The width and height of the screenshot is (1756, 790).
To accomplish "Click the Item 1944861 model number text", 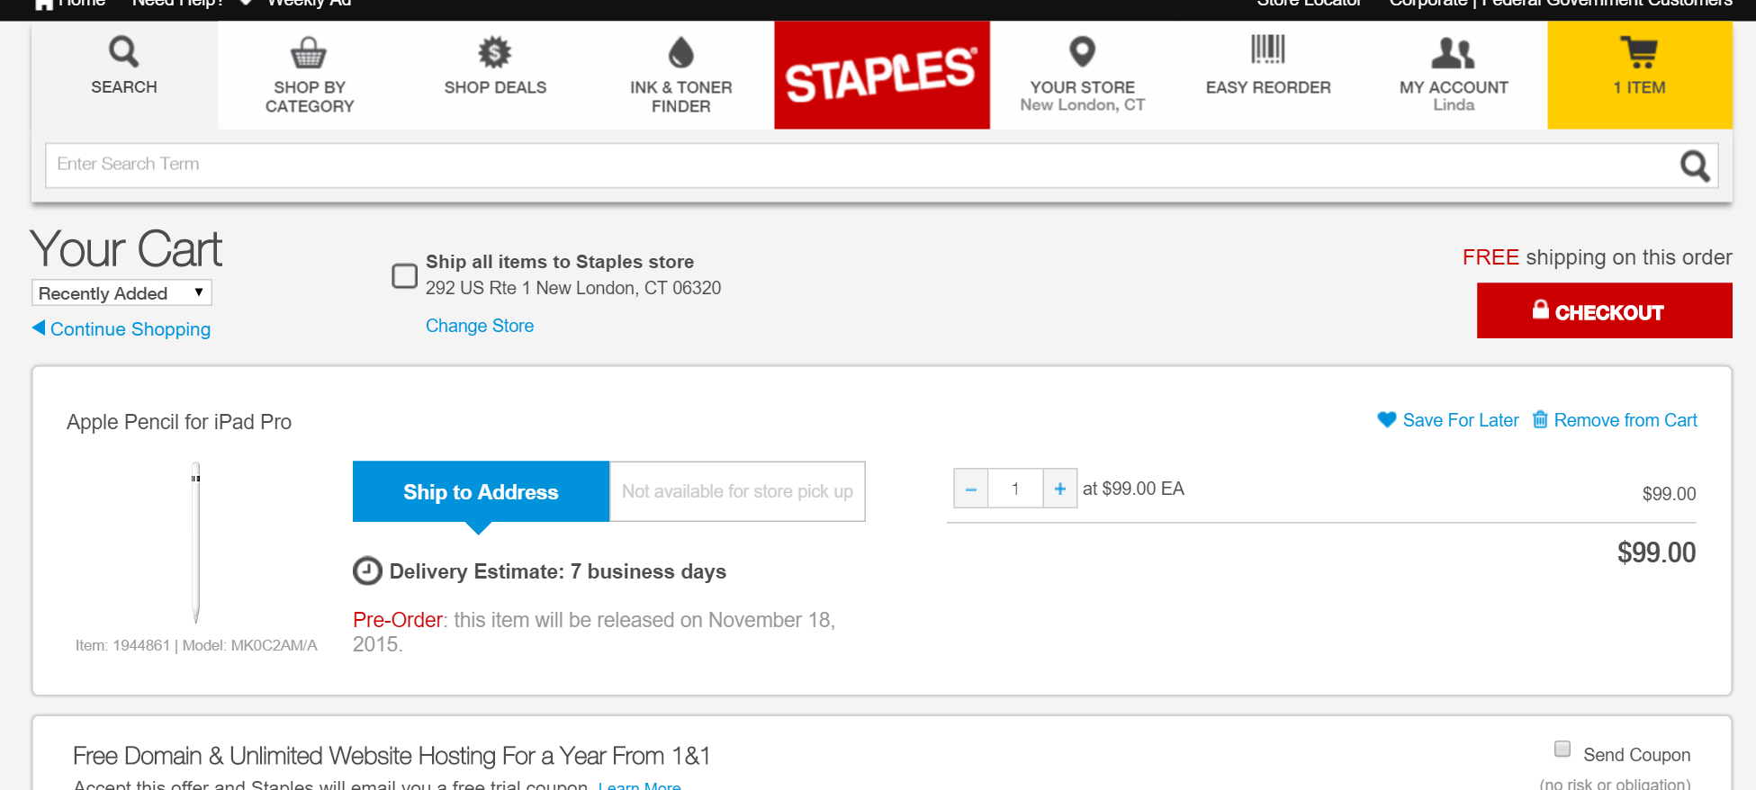I will click(196, 645).
